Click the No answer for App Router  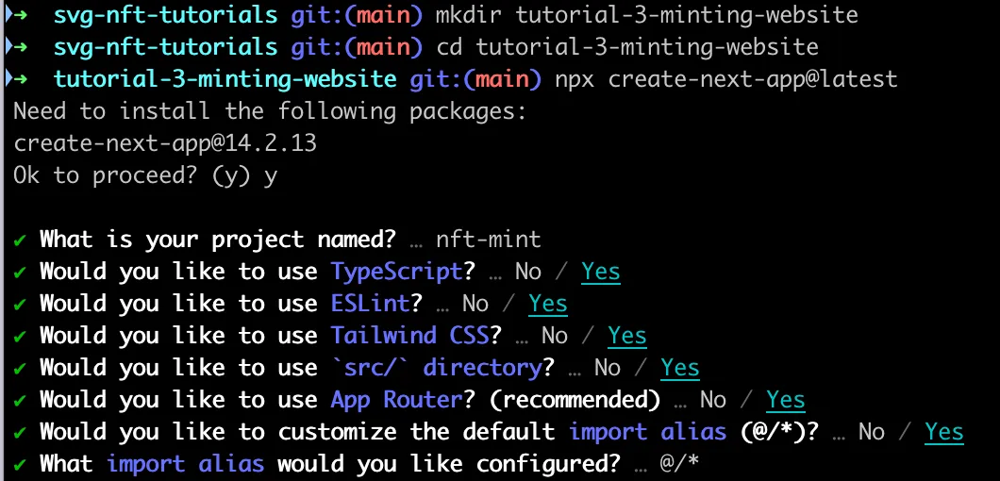pos(712,400)
